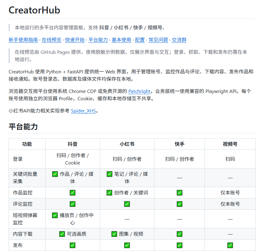
Task: Click the 平台能力 section heading
Action: point(23,127)
